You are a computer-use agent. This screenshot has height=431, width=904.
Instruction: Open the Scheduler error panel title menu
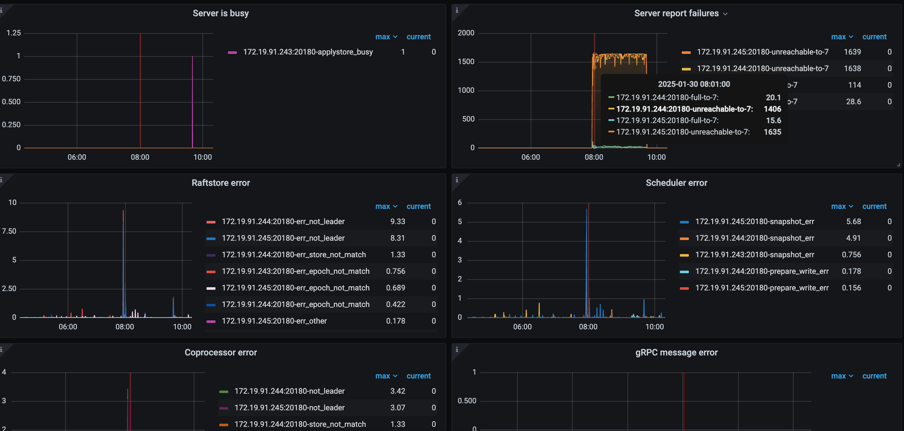click(x=676, y=183)
